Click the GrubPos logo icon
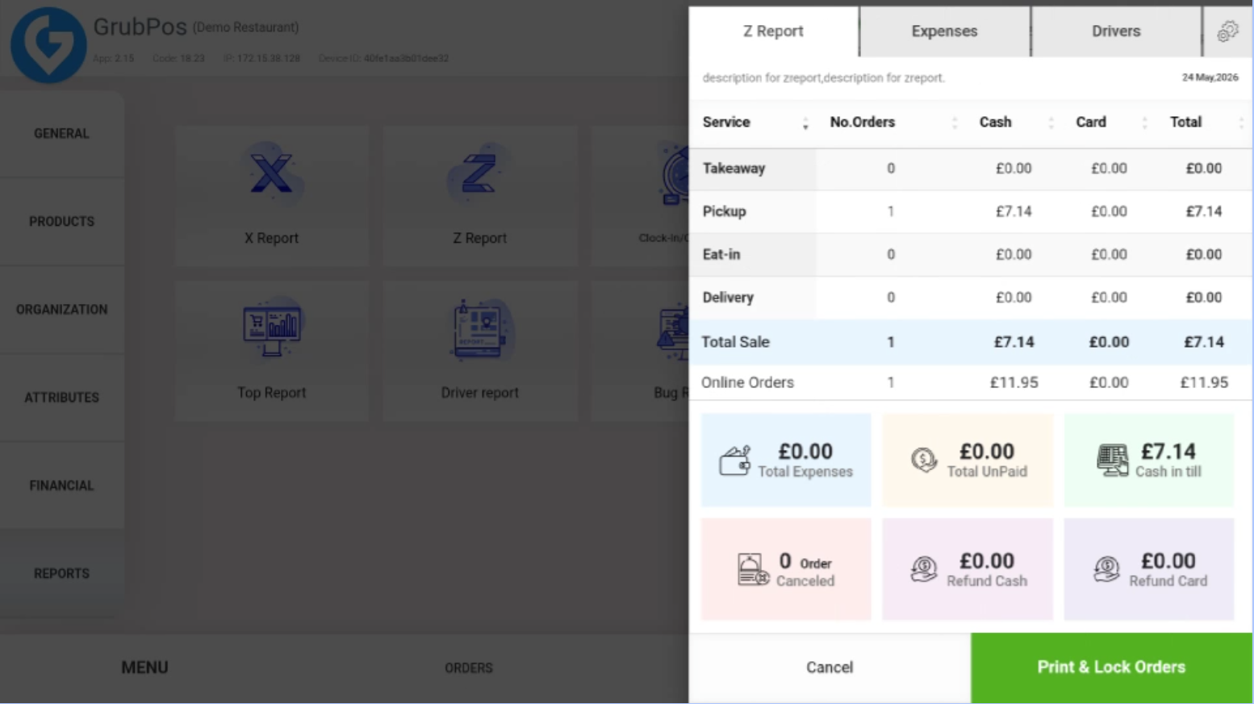Screen dimensions: 1254x704 48,45
